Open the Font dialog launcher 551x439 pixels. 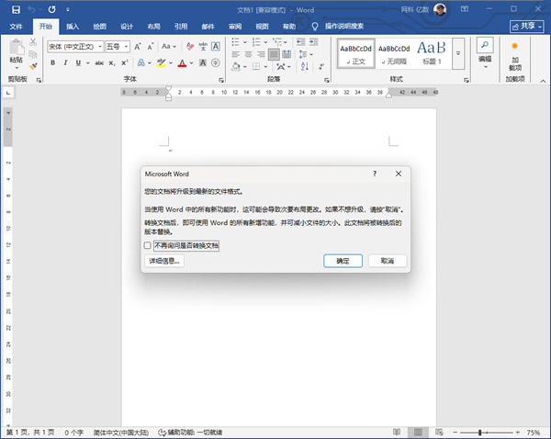[221, 81]
